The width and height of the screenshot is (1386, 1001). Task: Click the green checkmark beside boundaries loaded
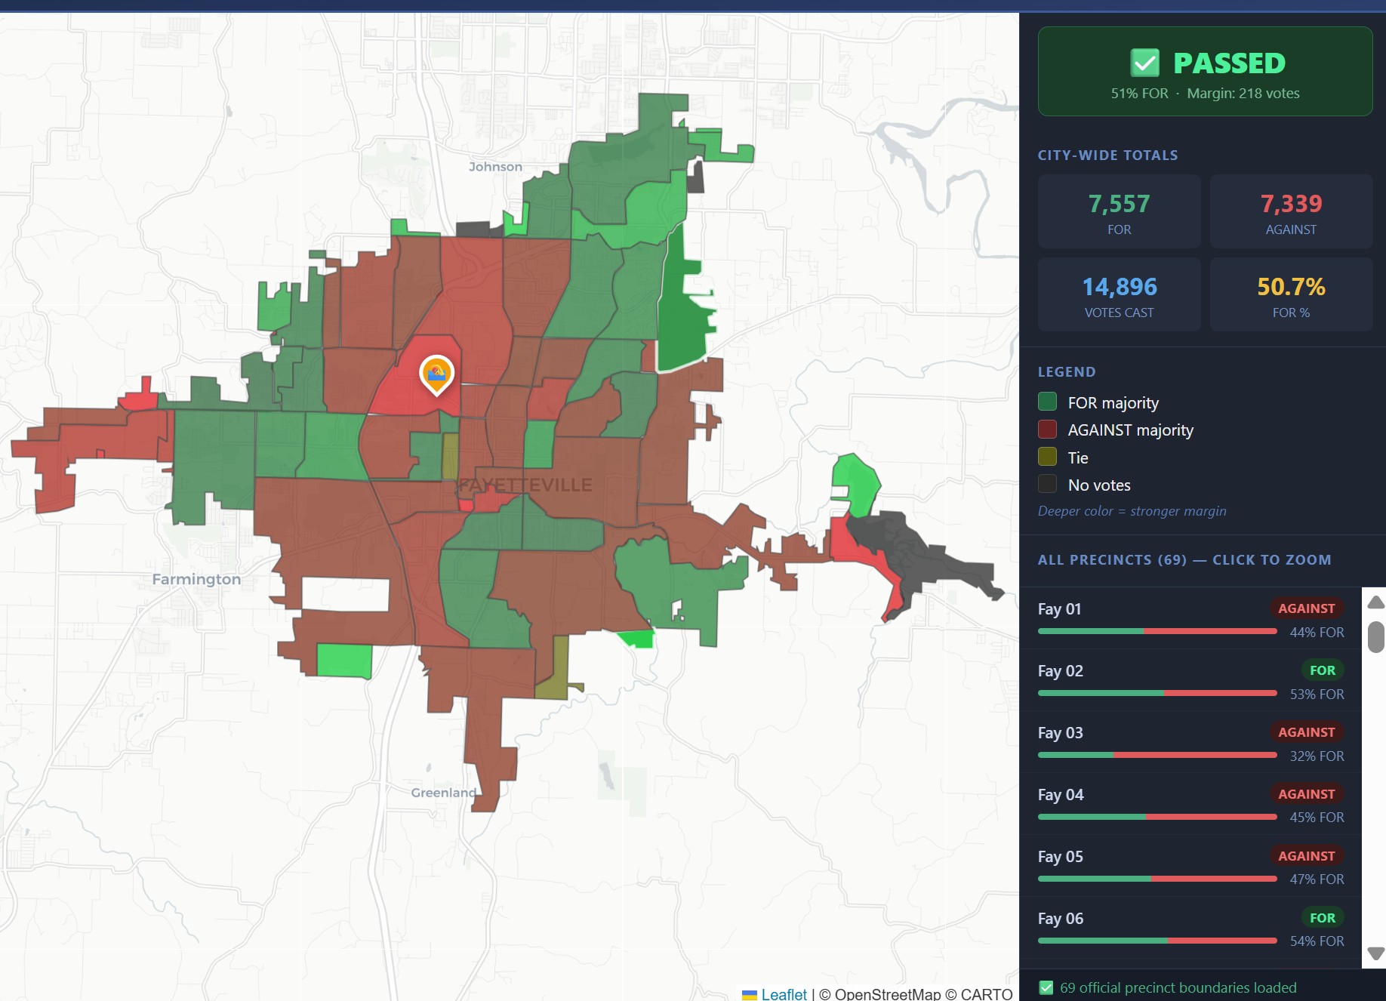[1046, 987]
